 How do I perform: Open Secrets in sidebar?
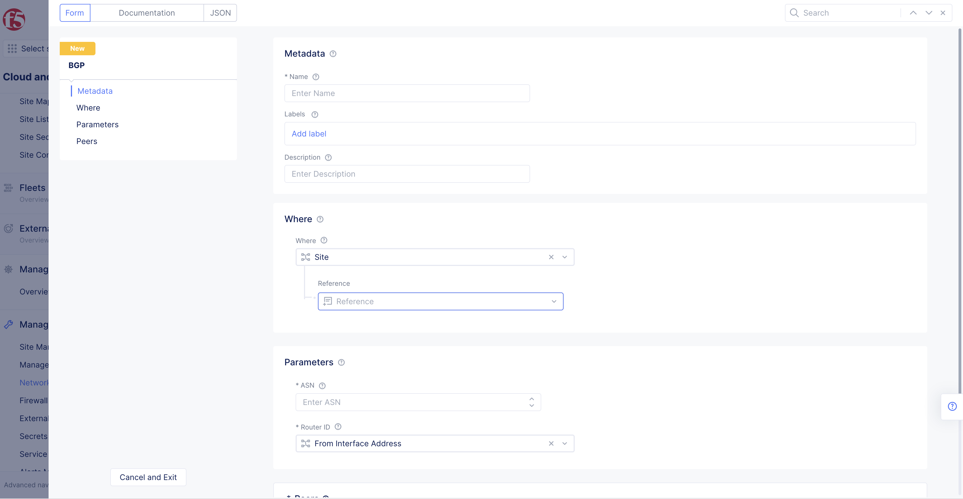[34, 436]
